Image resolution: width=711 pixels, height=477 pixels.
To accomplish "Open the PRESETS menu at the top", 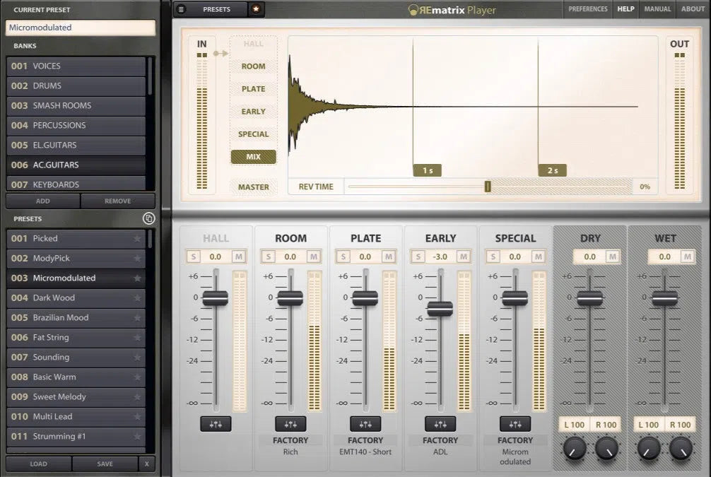I will (216, 9).
